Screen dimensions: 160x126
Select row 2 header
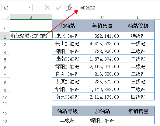coord(5,36)
